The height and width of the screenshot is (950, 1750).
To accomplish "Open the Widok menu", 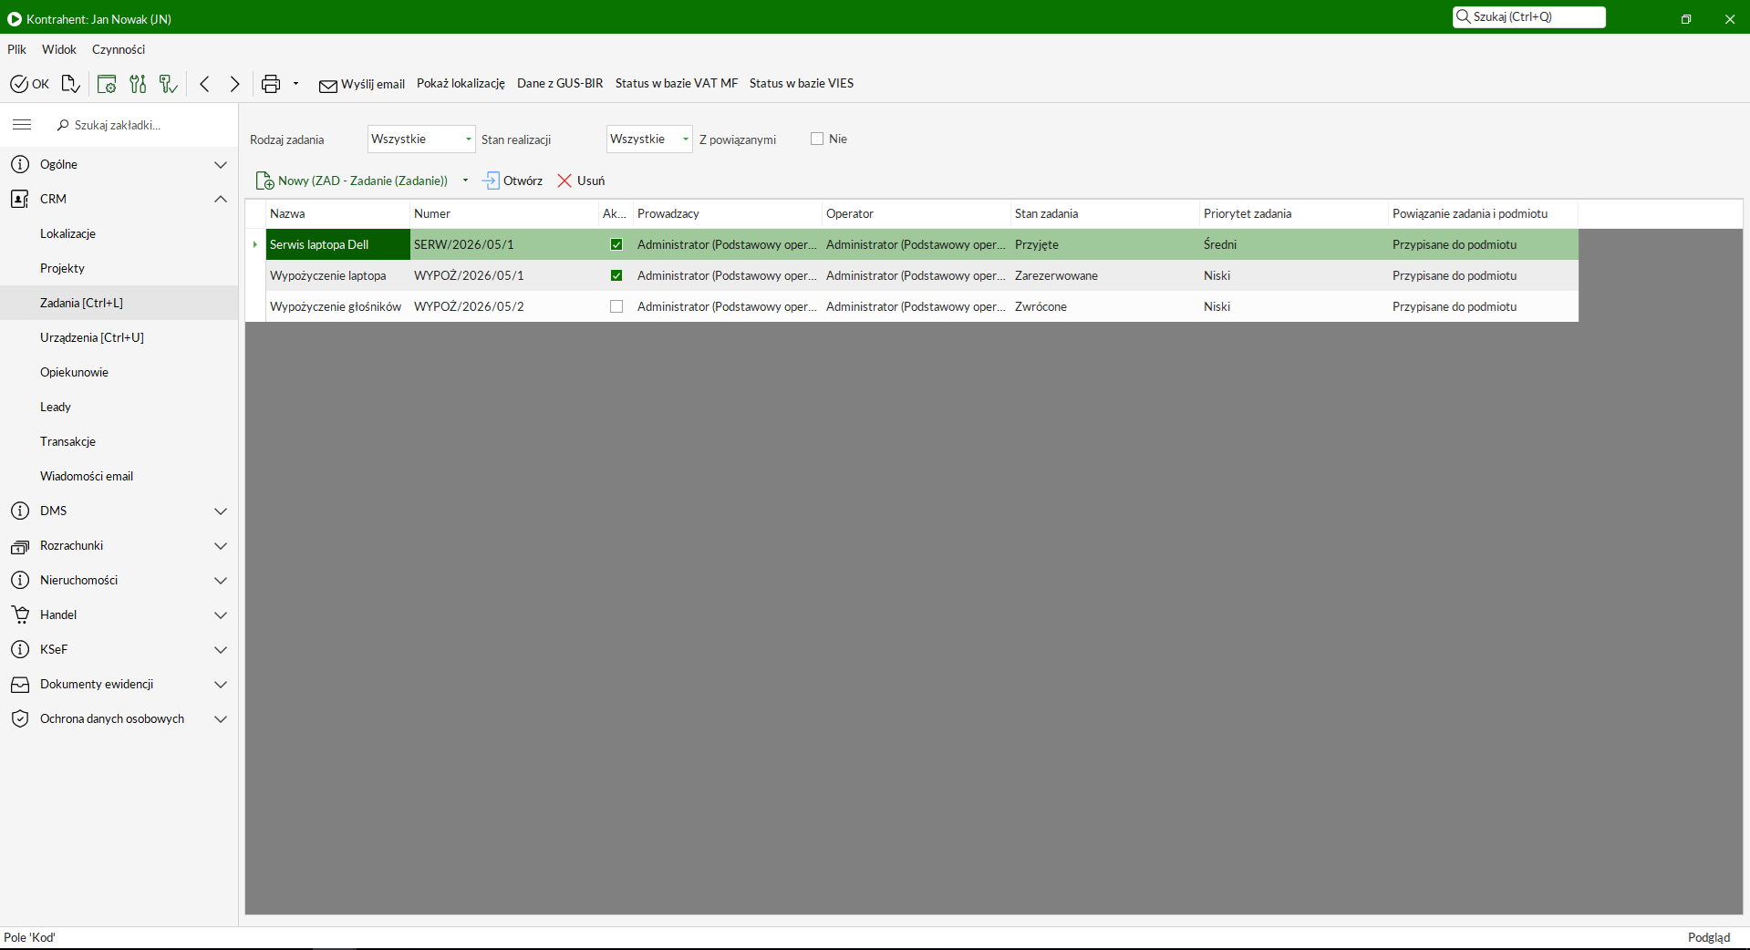I will (x=59, y=49).
